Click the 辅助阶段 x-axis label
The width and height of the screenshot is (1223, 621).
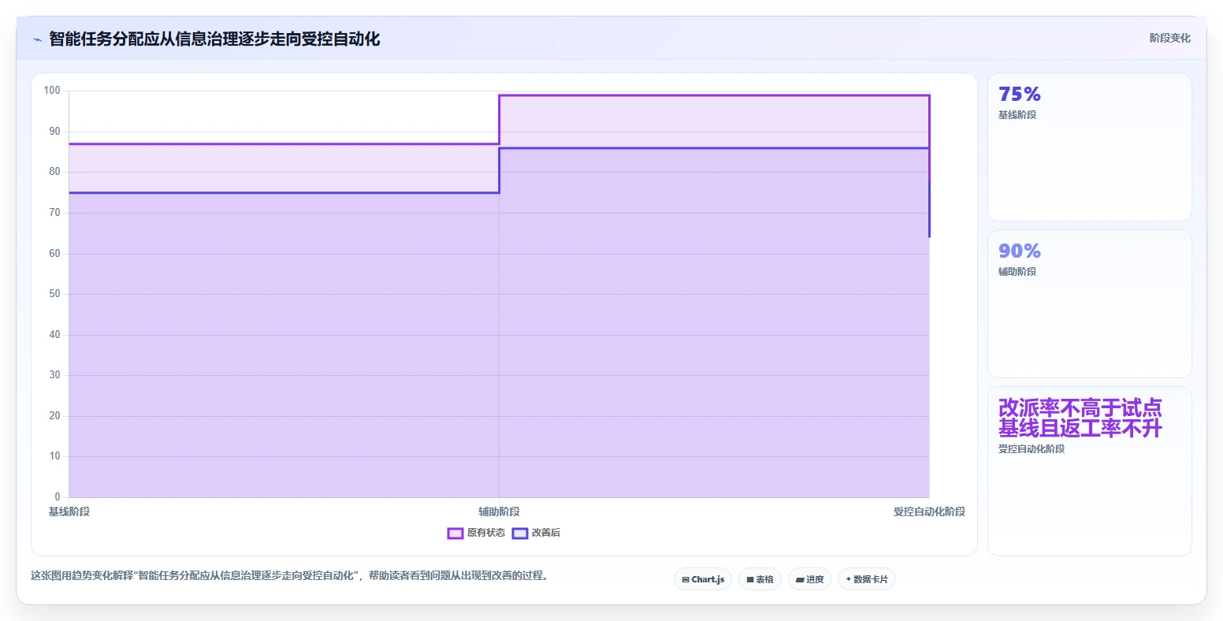tap(499, 511)
